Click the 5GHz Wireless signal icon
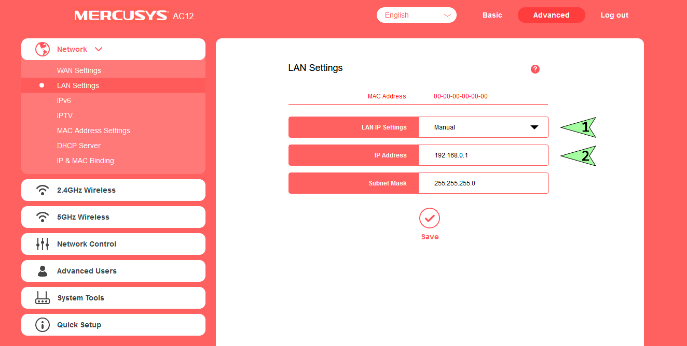The height and width of the screenshot is (346, 687). (43, 217)
